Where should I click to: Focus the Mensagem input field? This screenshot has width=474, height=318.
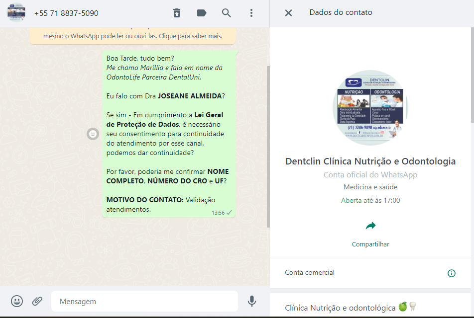144,301
